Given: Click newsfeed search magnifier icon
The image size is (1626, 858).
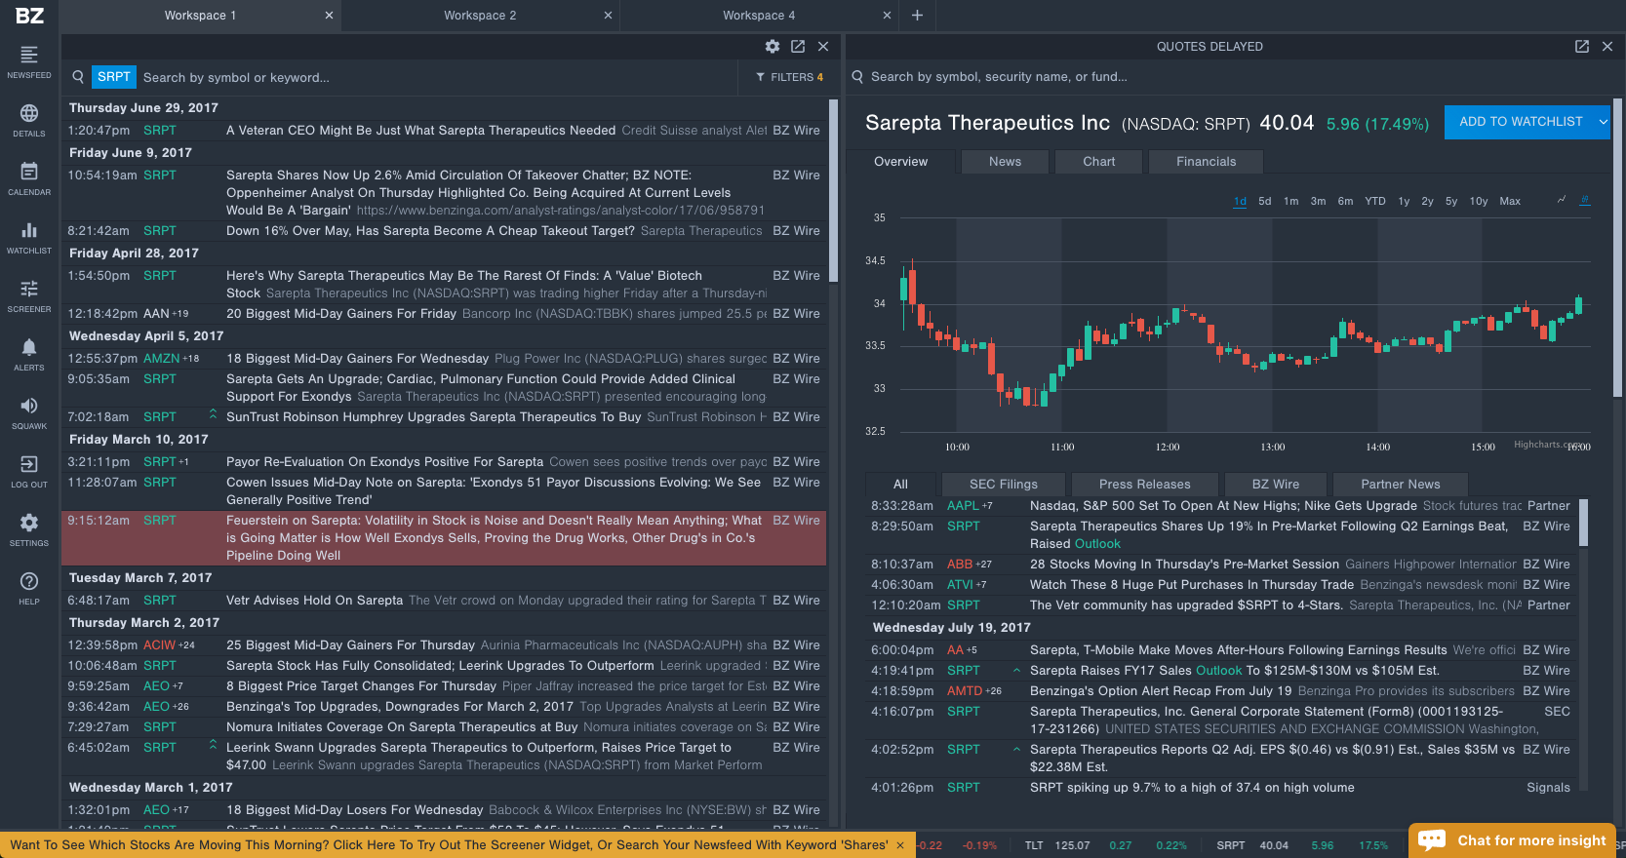Looking at the screenshot, I should 78,77.
